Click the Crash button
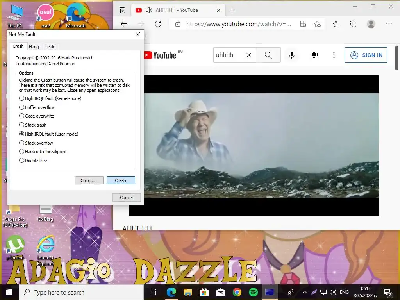 click(x=121, y=180)
